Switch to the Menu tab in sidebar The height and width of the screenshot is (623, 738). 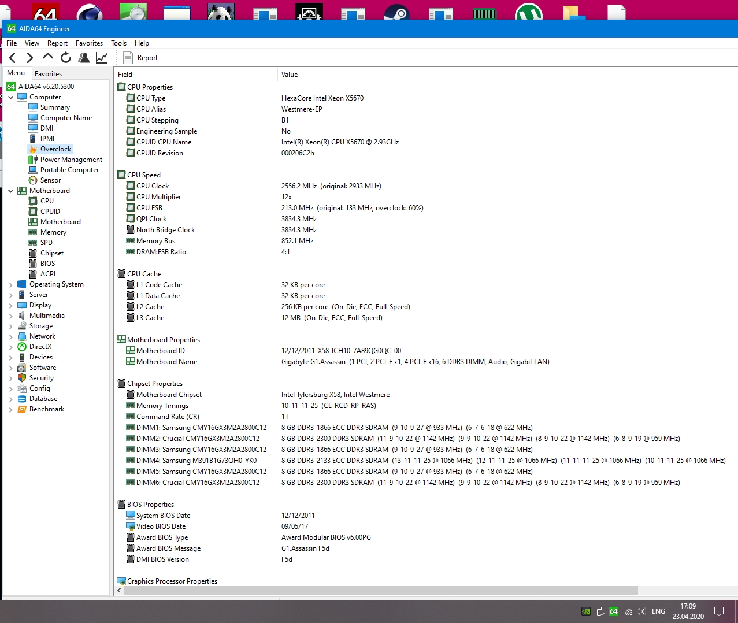pyautogui.click(x=16, y=73)
